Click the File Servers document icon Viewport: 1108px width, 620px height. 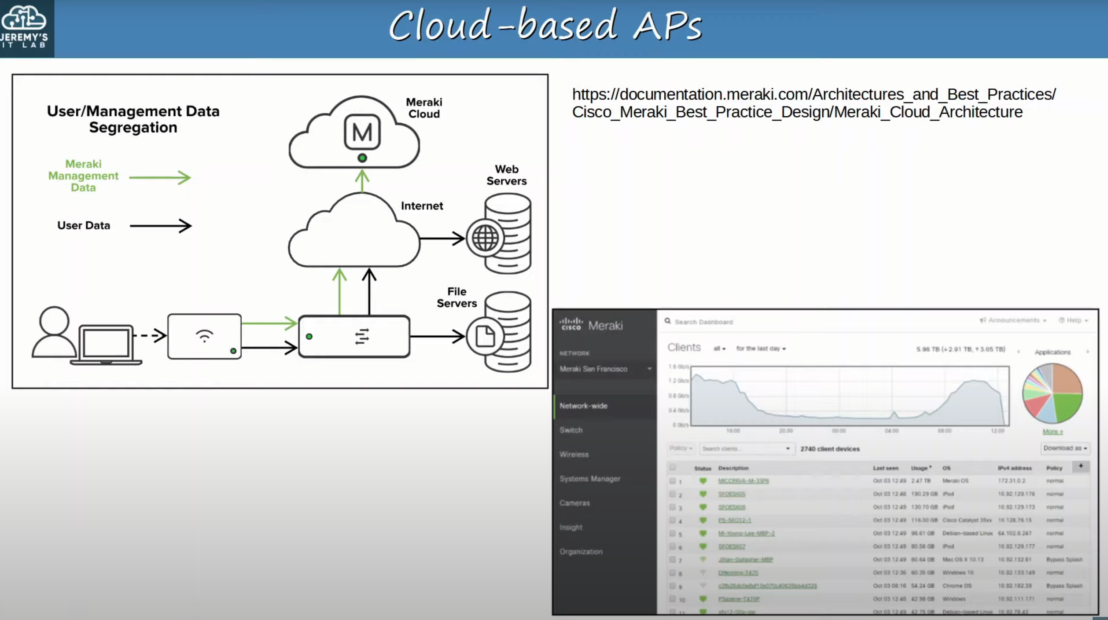(x=485, y=337)
